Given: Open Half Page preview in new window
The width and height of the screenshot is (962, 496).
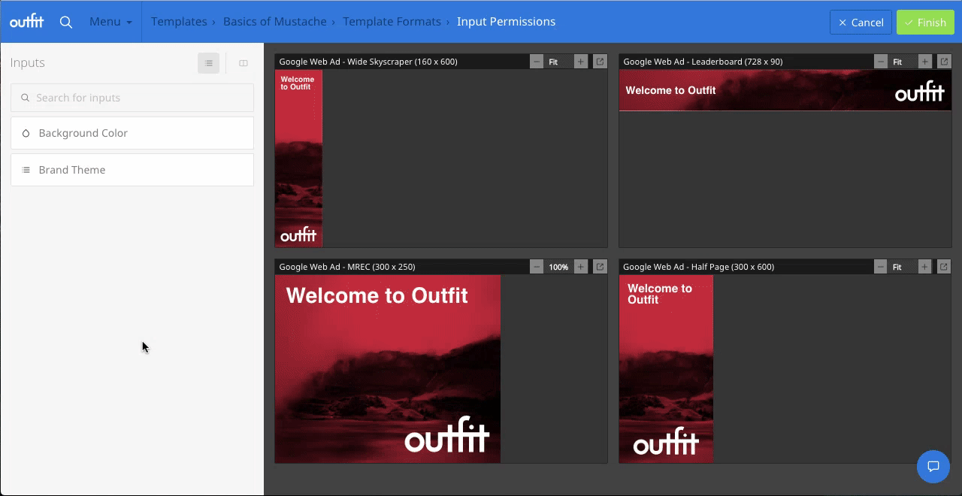Looking at the screenshot, I should tap(944, 267).
